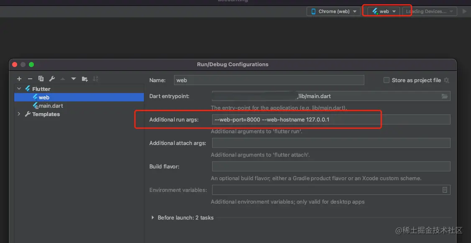Viewport: 471px width, 243px height.
Task: Click the Run play icon in toolbar
Action: [464, 11]
